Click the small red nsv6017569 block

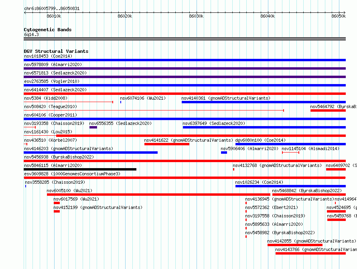tap(57, 203)
